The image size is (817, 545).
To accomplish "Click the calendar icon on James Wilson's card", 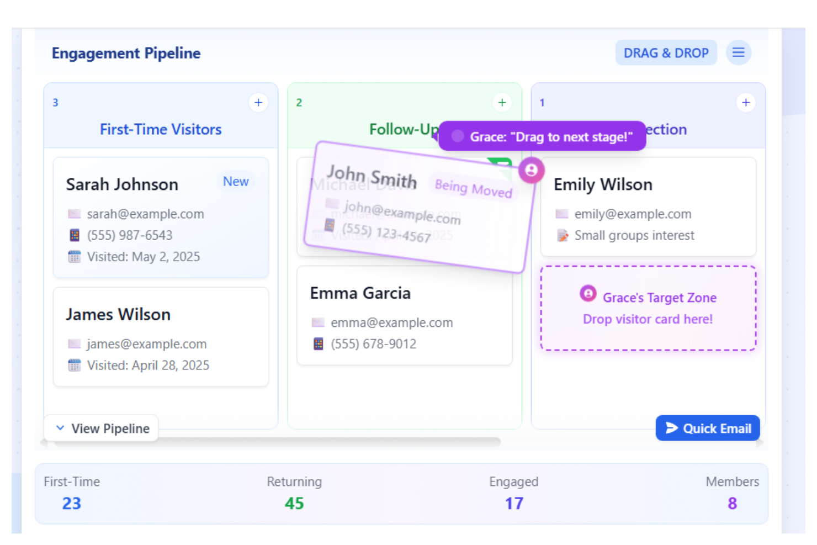I will [x=74, y=365].
